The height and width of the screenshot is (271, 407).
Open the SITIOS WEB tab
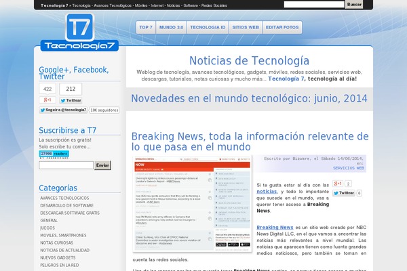[246, 27]
